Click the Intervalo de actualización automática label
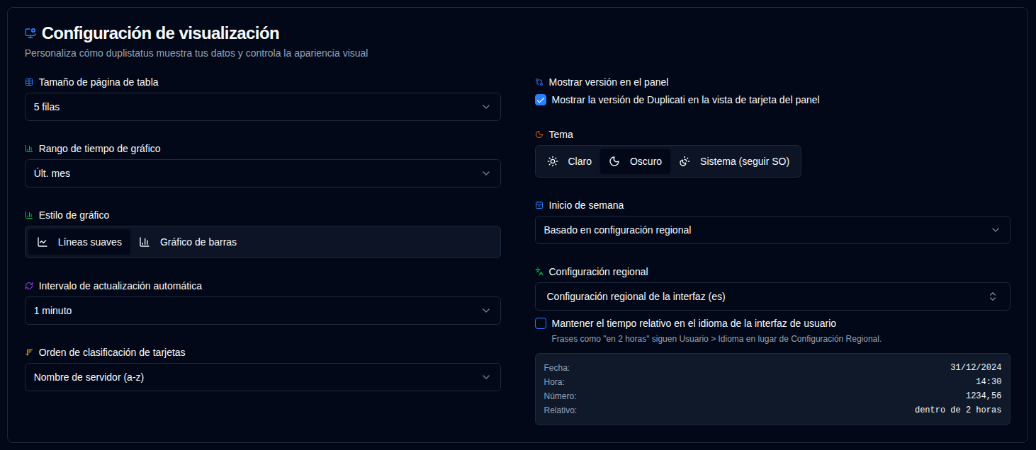Viewport: 1036px width, 450px height. pos(120,286)
